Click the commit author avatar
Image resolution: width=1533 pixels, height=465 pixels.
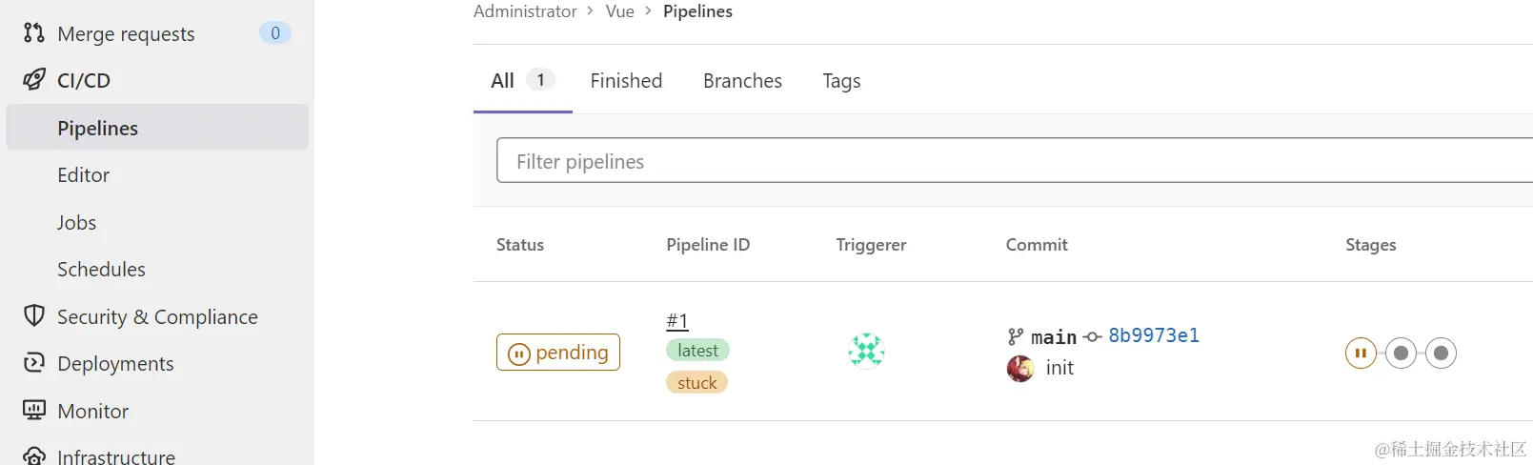coord(1020,368)
